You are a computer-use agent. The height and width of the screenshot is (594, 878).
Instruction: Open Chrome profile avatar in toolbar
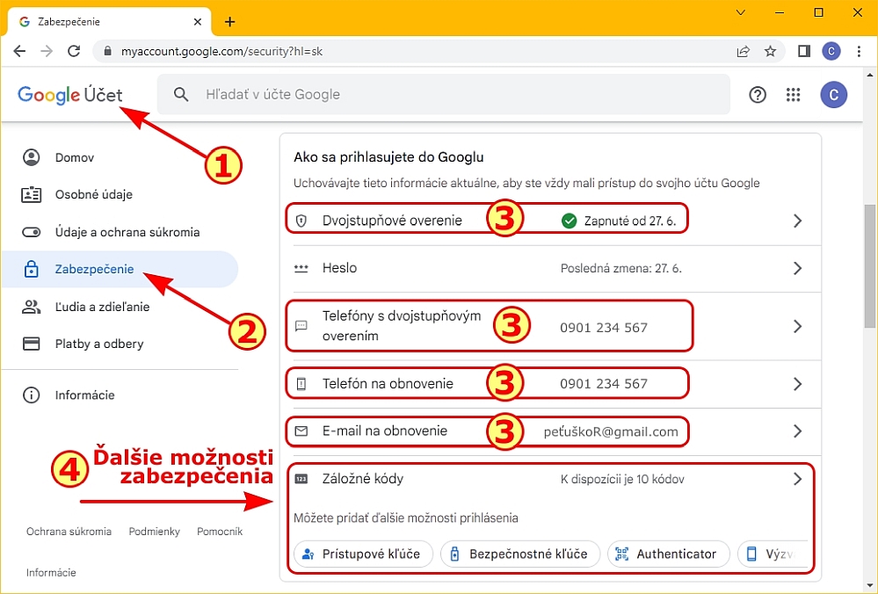[831, 52]
